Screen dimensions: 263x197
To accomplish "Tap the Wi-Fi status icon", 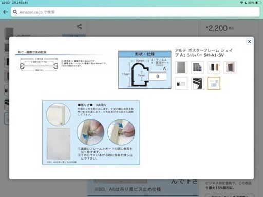I will (x=241, y=3).
